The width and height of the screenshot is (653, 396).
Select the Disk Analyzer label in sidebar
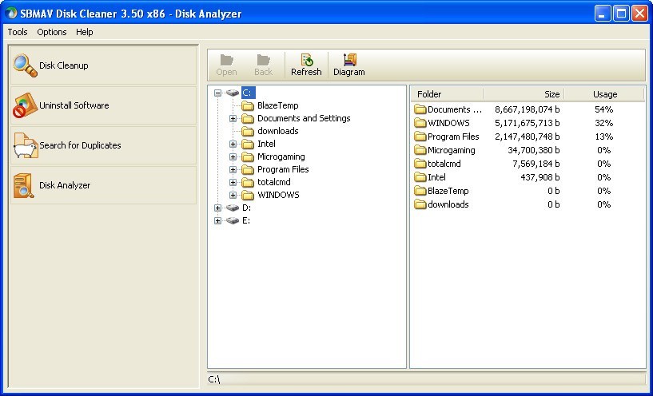[x=65, y=185]
